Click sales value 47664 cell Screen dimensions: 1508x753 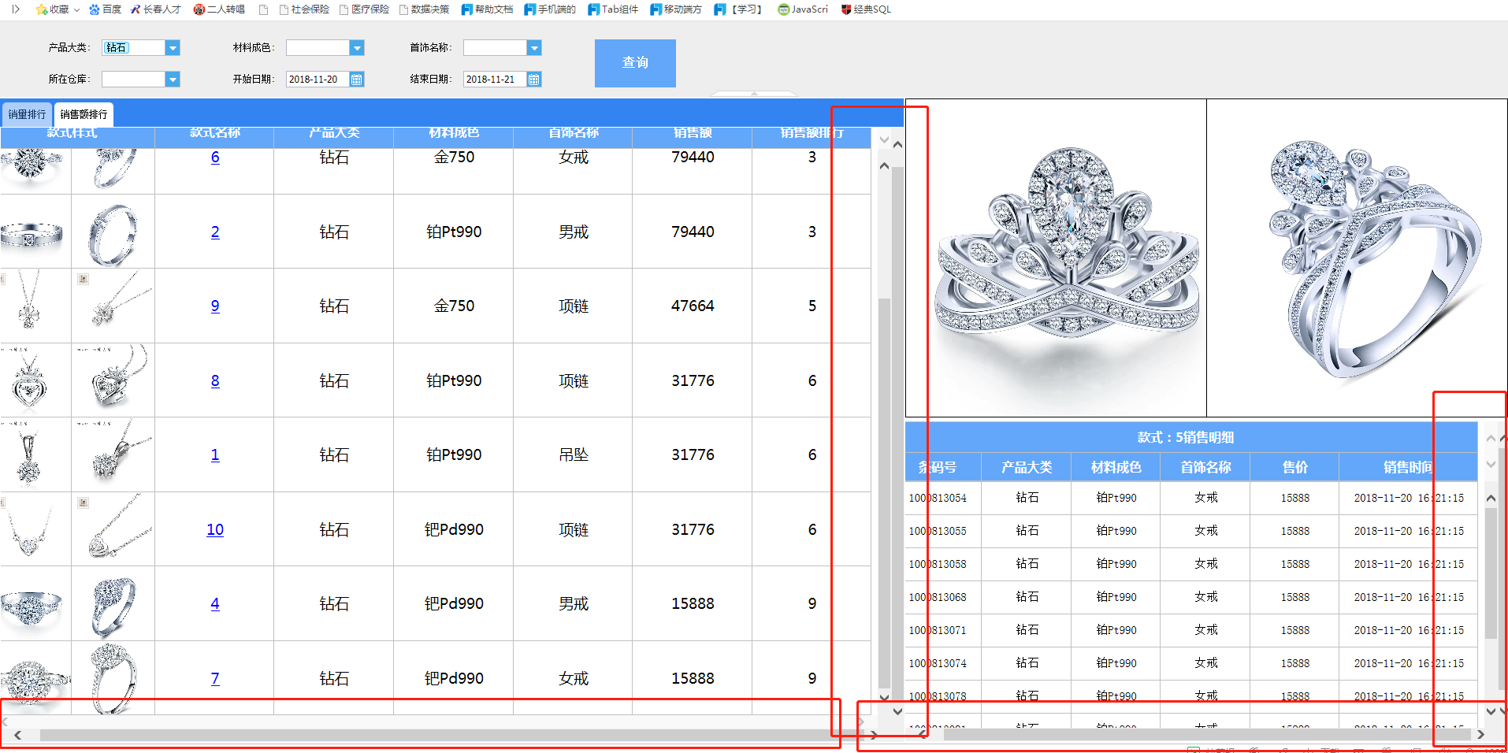coord(693,306)
